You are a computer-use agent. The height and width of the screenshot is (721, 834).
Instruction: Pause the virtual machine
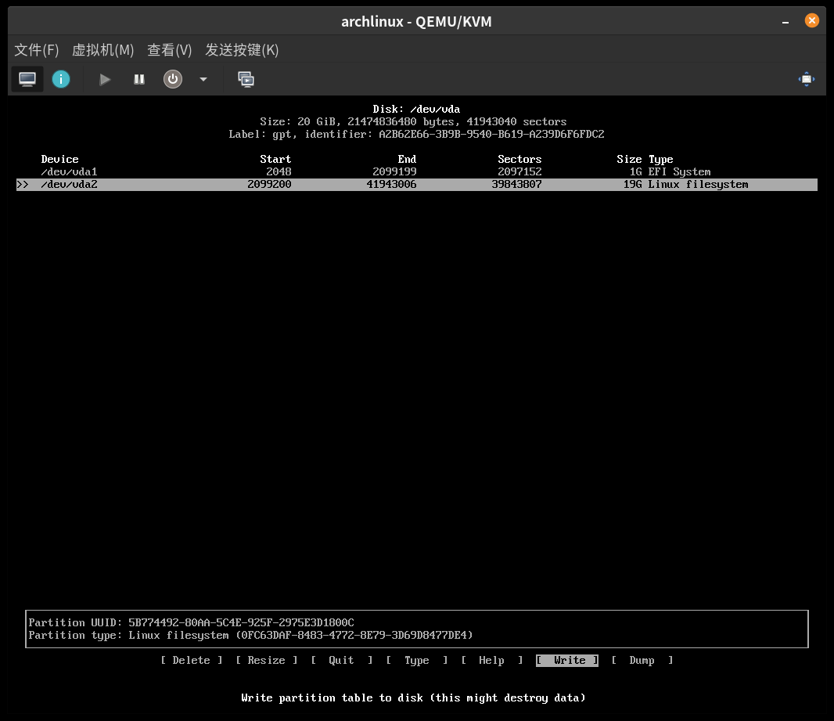[x=138, y=79]
